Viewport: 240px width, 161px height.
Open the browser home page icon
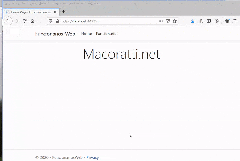tap(32, 21)
